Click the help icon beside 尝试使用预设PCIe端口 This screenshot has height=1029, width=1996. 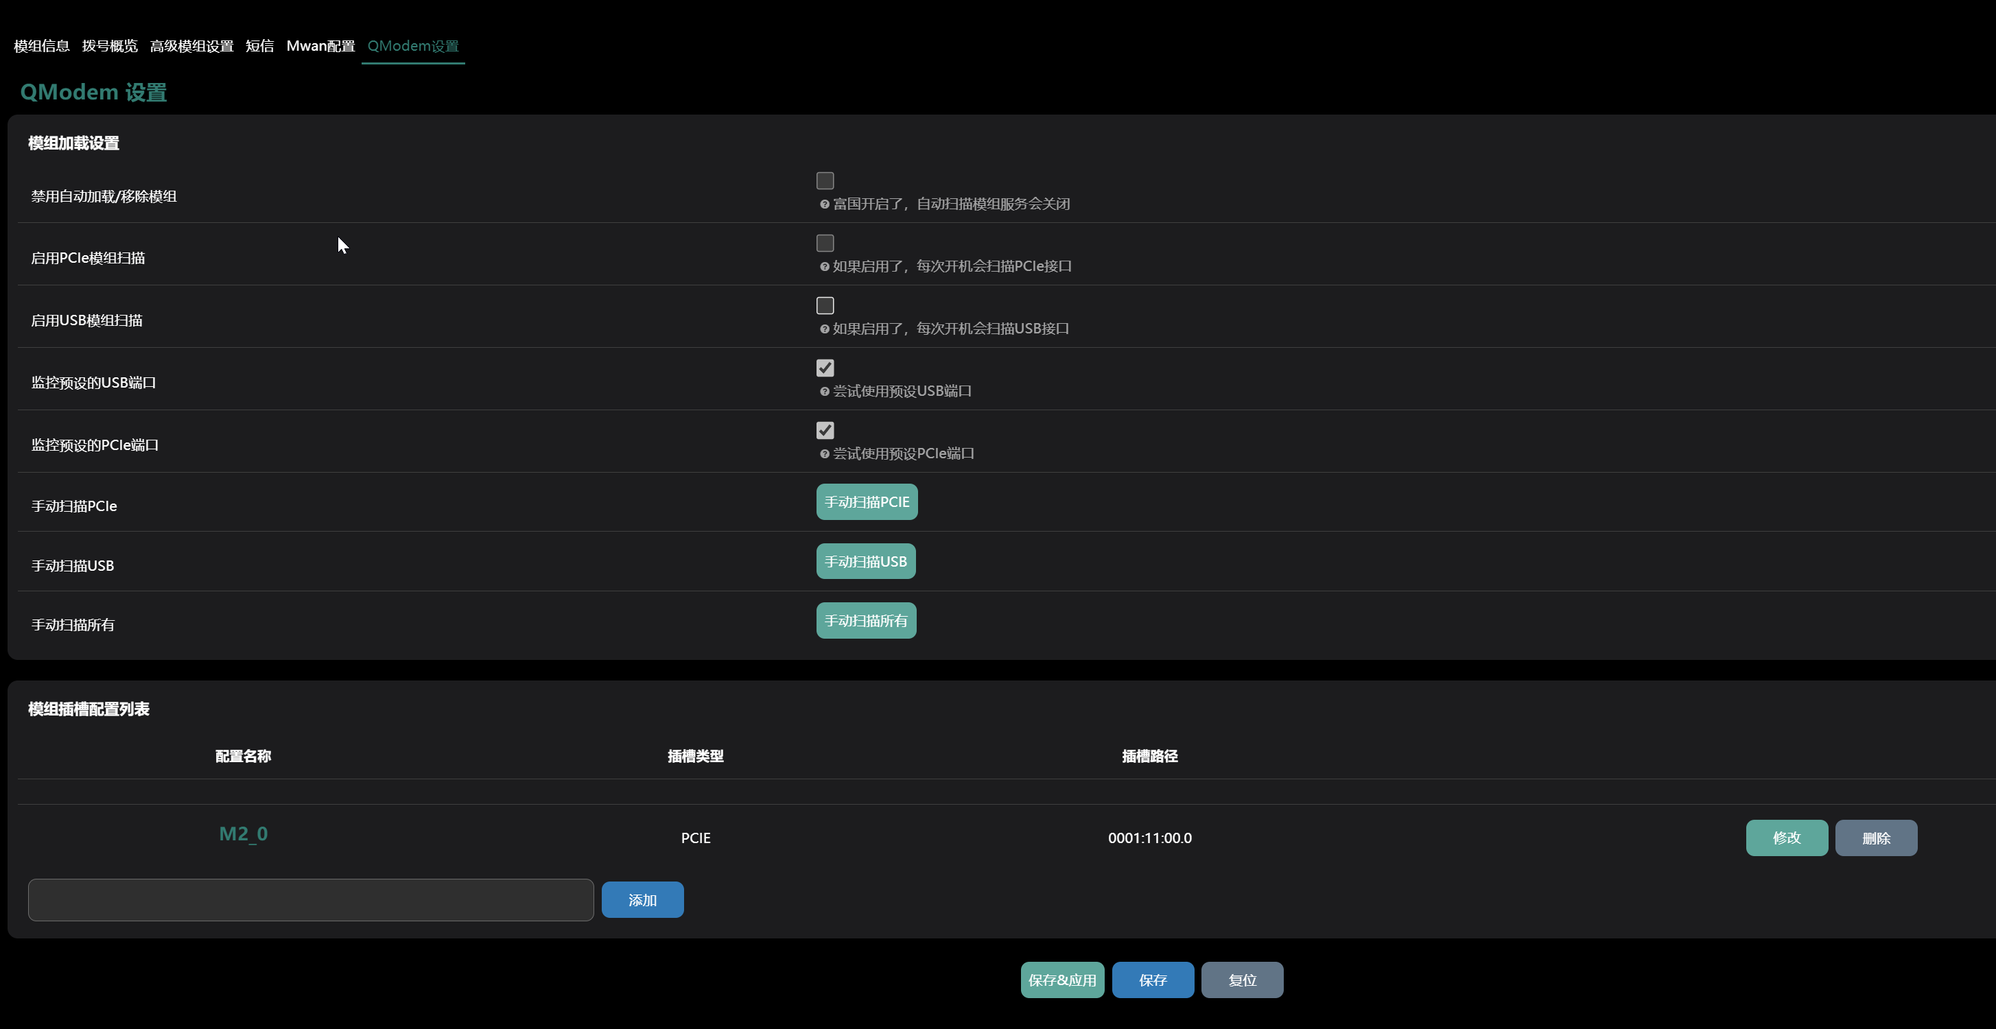[825, 454]
